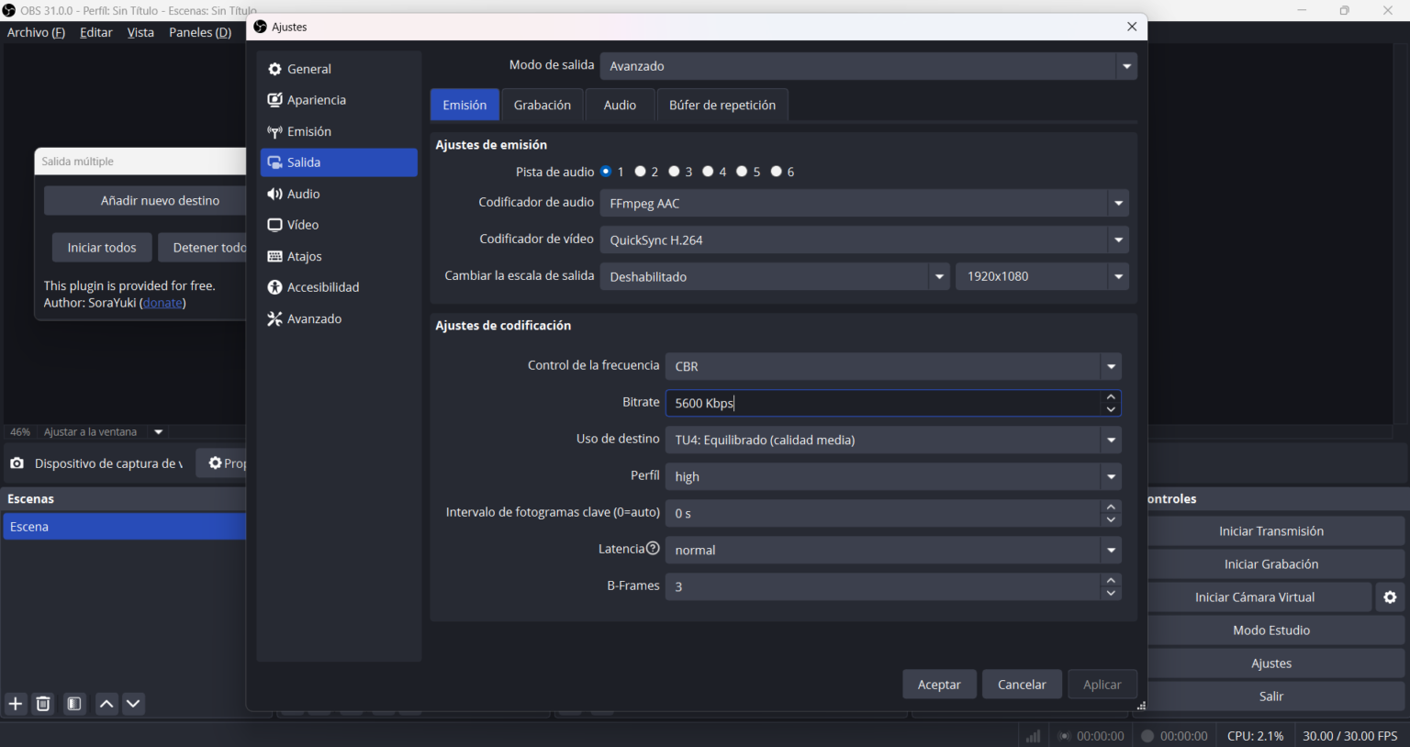
Task: Click the add scene plus icon
Action: click(16, 704)
